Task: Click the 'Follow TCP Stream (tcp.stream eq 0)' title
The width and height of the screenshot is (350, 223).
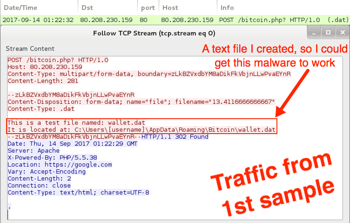Action: 154,33
